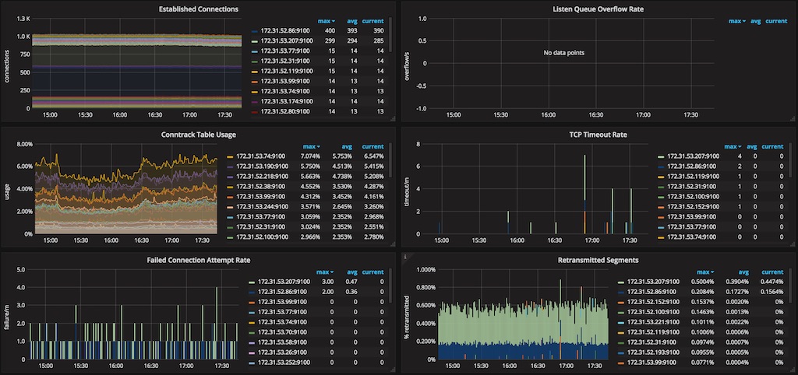Sort Retransmitted Segments legend by max
The width and height of the screenshot is (798, 375).
tap(705, 272)
